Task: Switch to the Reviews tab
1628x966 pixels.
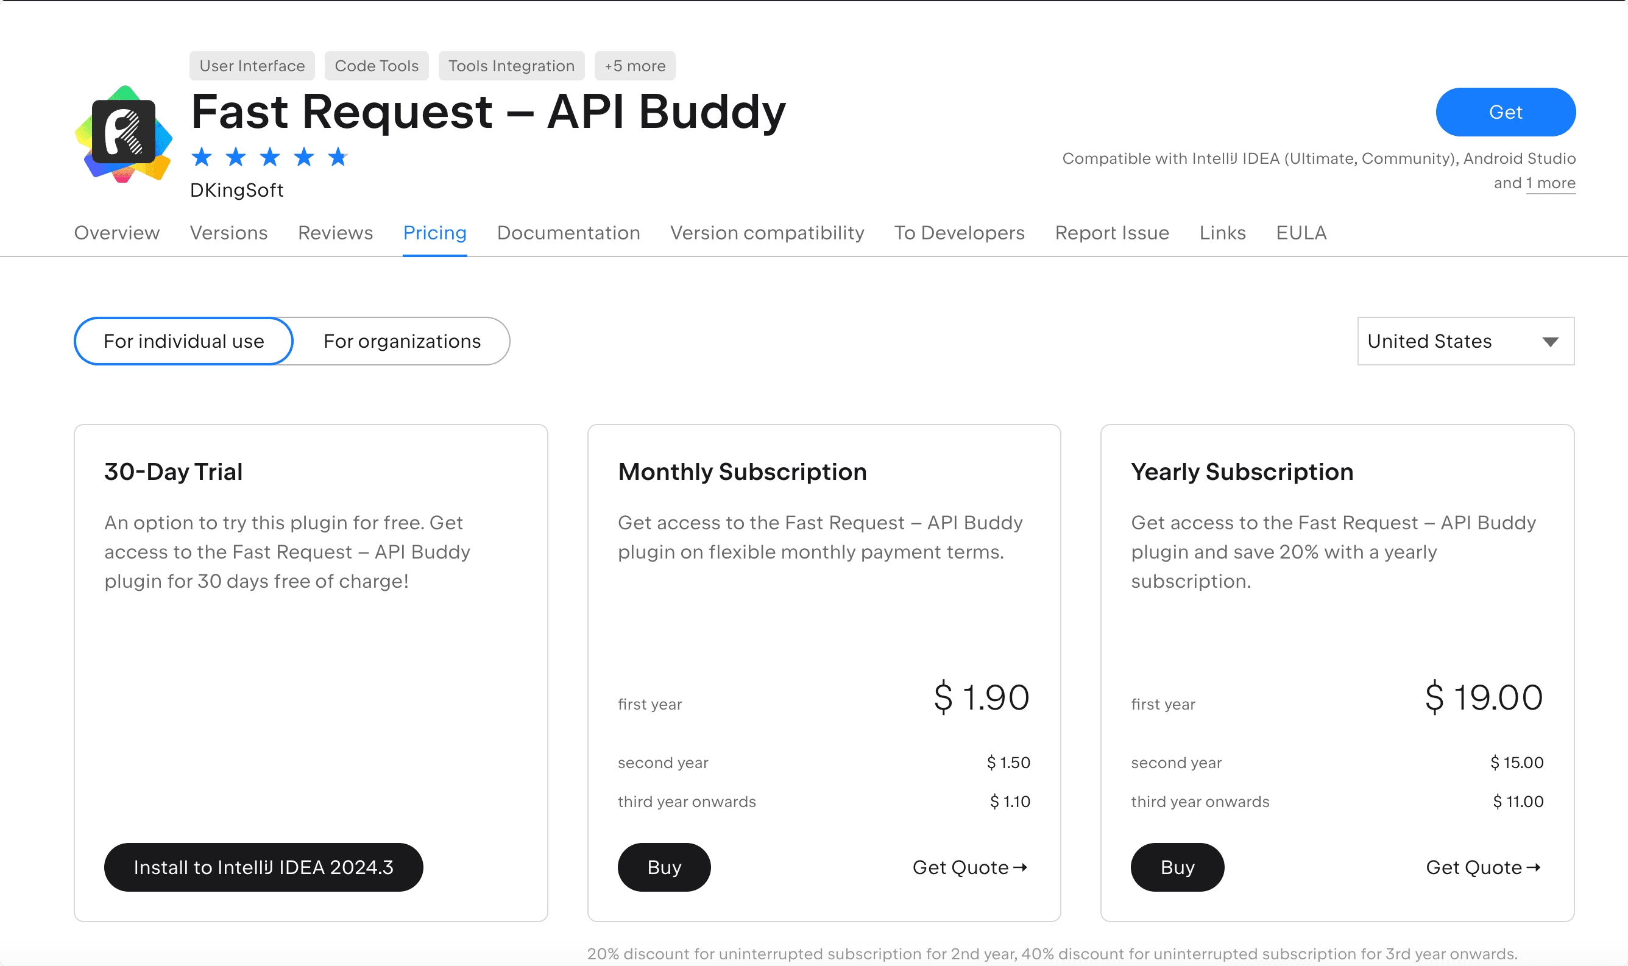Action: (x=335, y=233)
